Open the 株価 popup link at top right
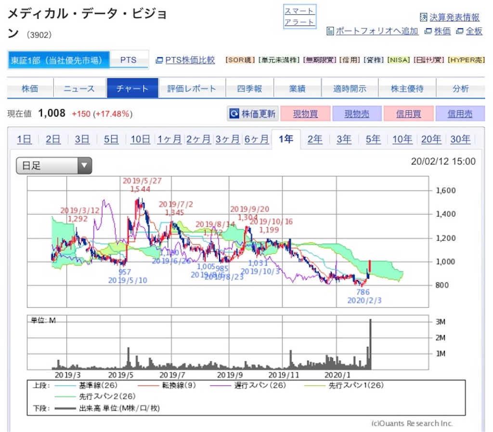 (x=442, y=31)
